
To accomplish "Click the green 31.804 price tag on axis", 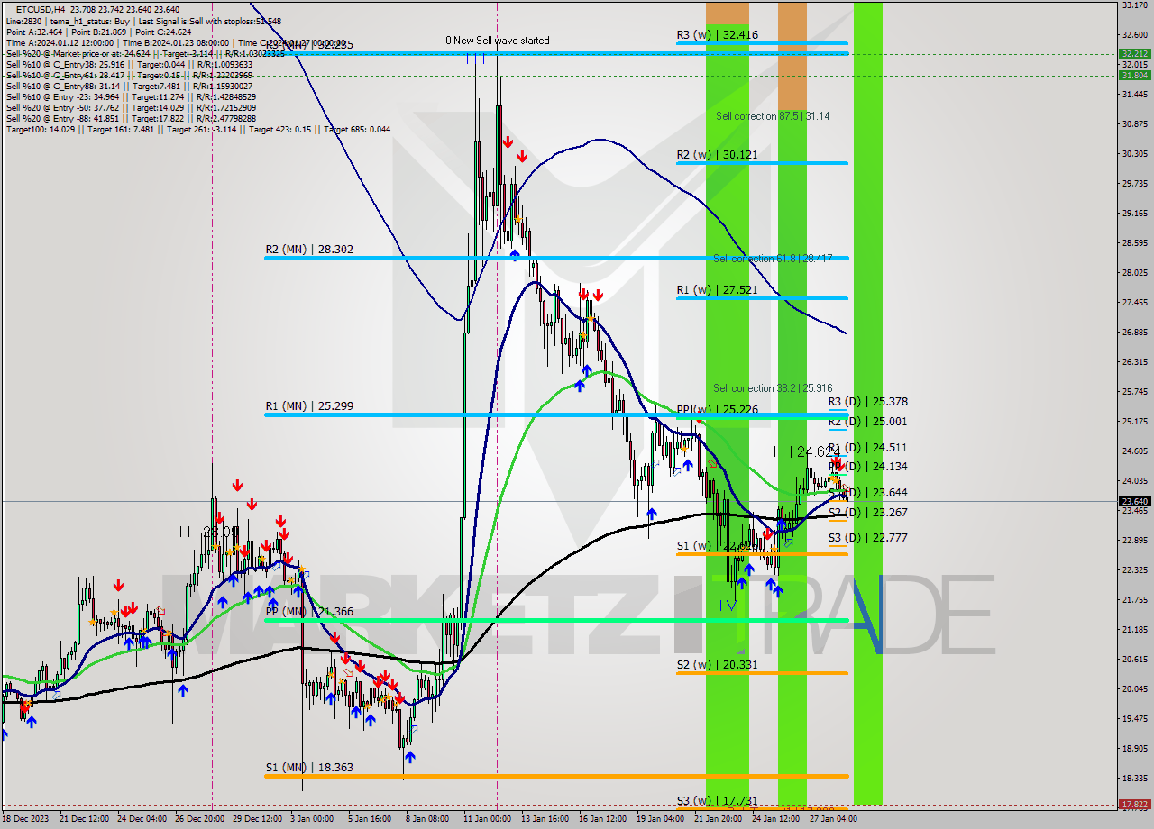I will click(1134, 76).
